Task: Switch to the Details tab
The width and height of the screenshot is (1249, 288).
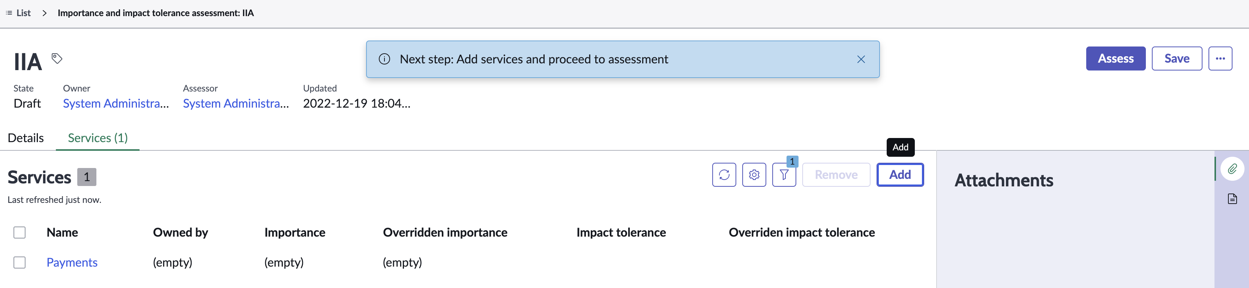Action: (26, 138)
